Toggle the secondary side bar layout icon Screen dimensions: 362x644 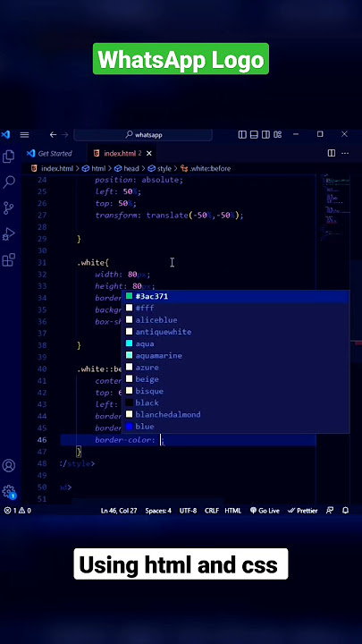pyautogui.click(x=266, y=134)
